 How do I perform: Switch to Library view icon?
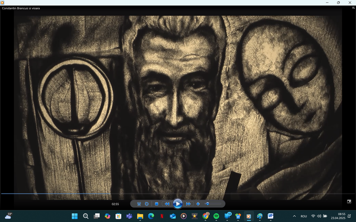click(349, 202)
